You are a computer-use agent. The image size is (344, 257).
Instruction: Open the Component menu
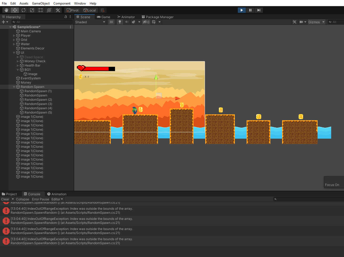tap(62, 3)
